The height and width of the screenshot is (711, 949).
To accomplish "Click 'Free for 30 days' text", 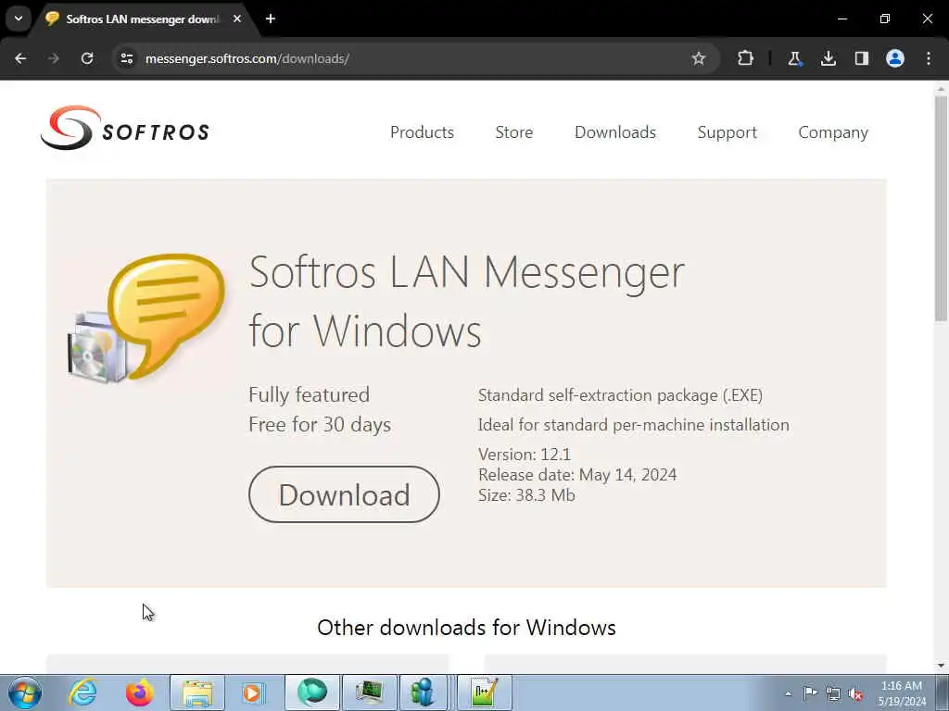I will point(320,425).
